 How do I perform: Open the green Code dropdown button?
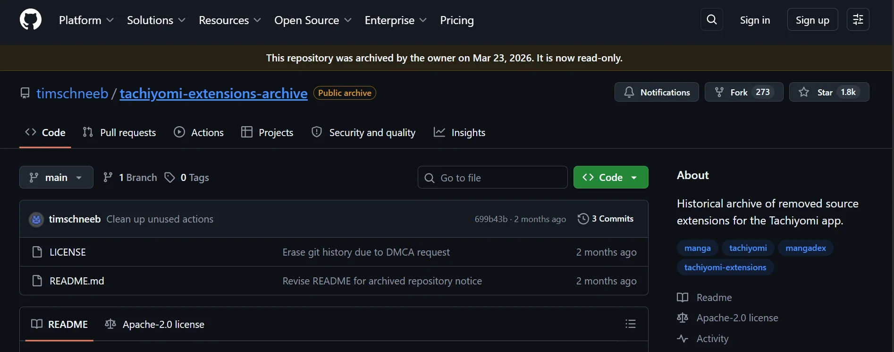611,177
